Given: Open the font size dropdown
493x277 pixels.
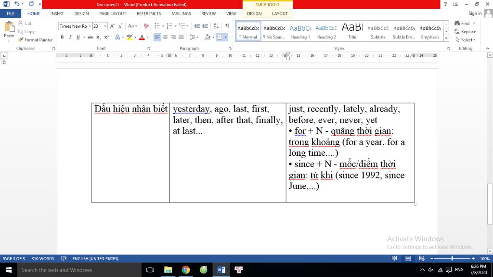Looking at the screenshot, I should 105,26.
